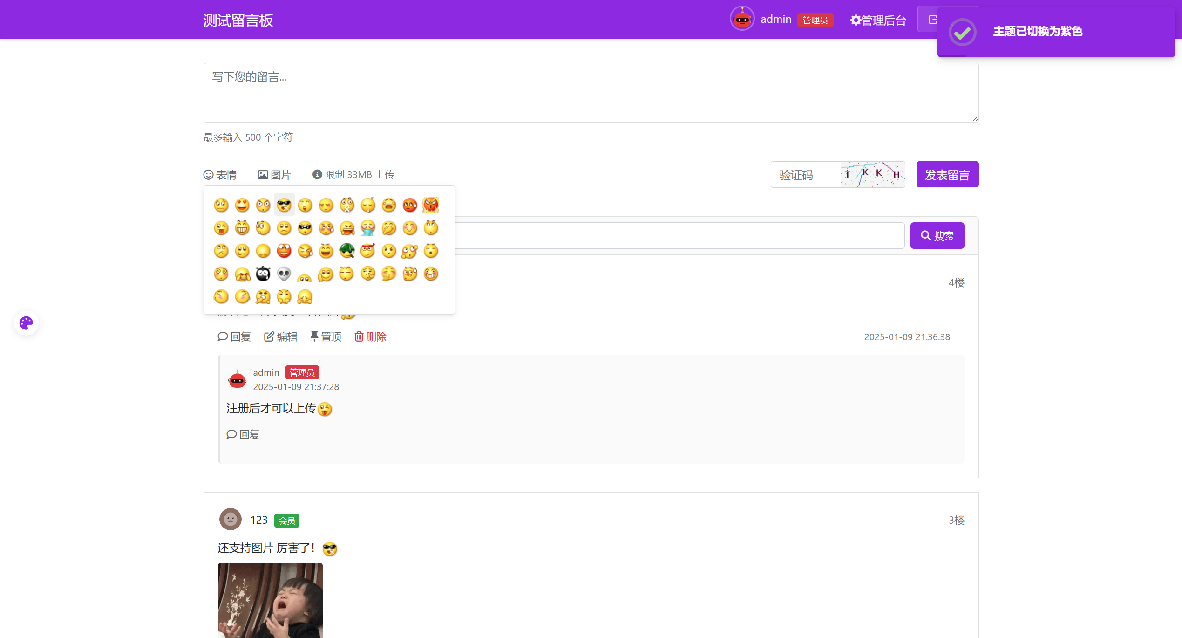This screenshot has width=1182, height=638.
Task: Click the 图片 image upload icon
Action: coord(263,174)
